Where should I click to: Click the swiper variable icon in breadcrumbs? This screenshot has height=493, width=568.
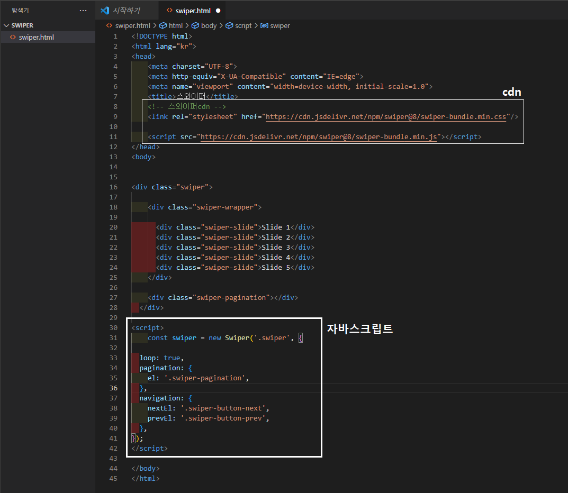[265, 25]
